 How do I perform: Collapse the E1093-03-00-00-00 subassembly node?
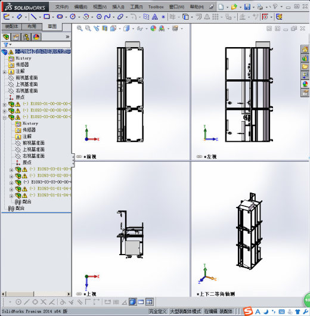(x=4, y=117)
